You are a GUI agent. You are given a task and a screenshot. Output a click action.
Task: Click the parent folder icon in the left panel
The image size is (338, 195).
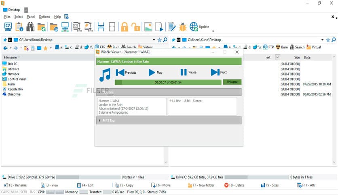click(26, 48)
